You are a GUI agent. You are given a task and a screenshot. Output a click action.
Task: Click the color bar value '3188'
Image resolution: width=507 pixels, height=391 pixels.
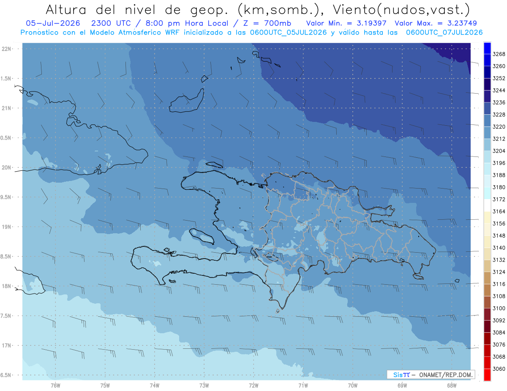click(x=499, y=175)
